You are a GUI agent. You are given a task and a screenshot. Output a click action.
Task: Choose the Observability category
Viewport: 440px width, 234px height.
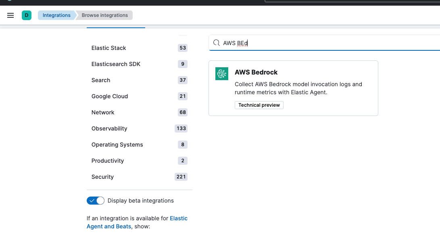tap(109, 128)
